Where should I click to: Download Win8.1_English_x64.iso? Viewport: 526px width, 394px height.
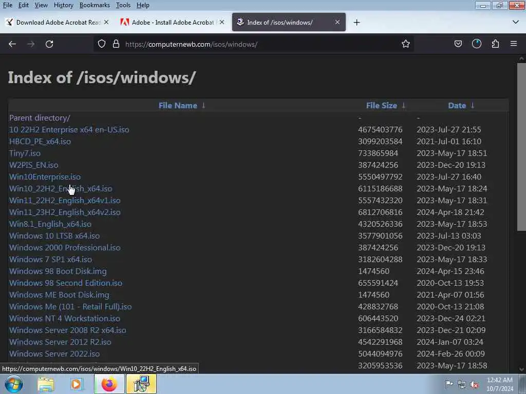click(x=50, y=224)
